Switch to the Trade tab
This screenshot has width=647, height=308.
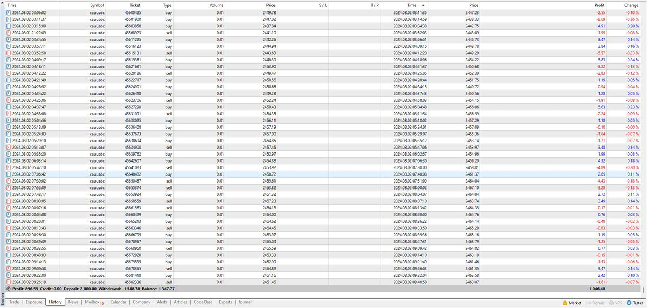(14, 302)
